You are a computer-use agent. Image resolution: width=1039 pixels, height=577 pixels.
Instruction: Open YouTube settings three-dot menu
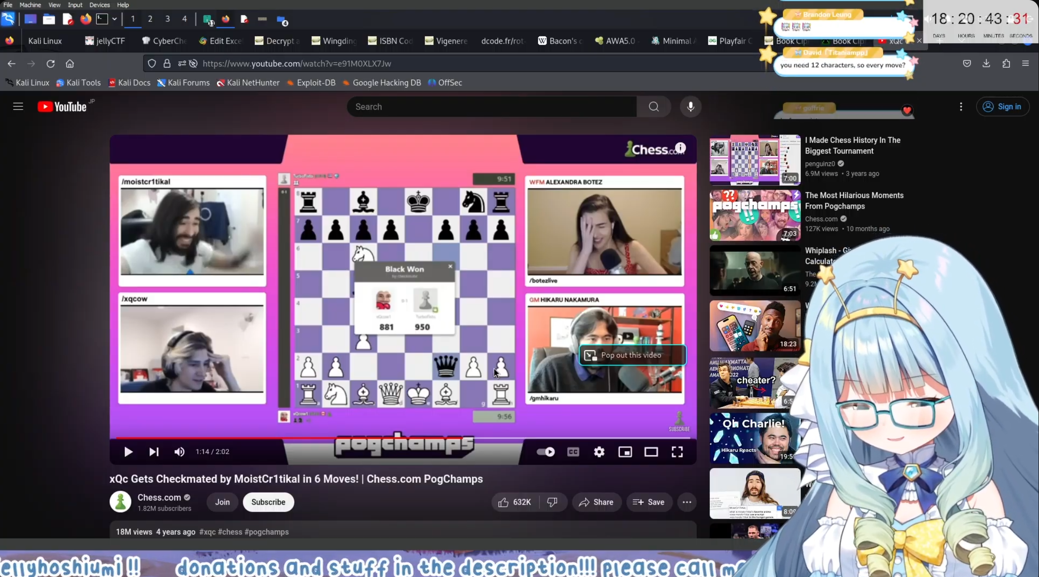(x=961, y=107)
